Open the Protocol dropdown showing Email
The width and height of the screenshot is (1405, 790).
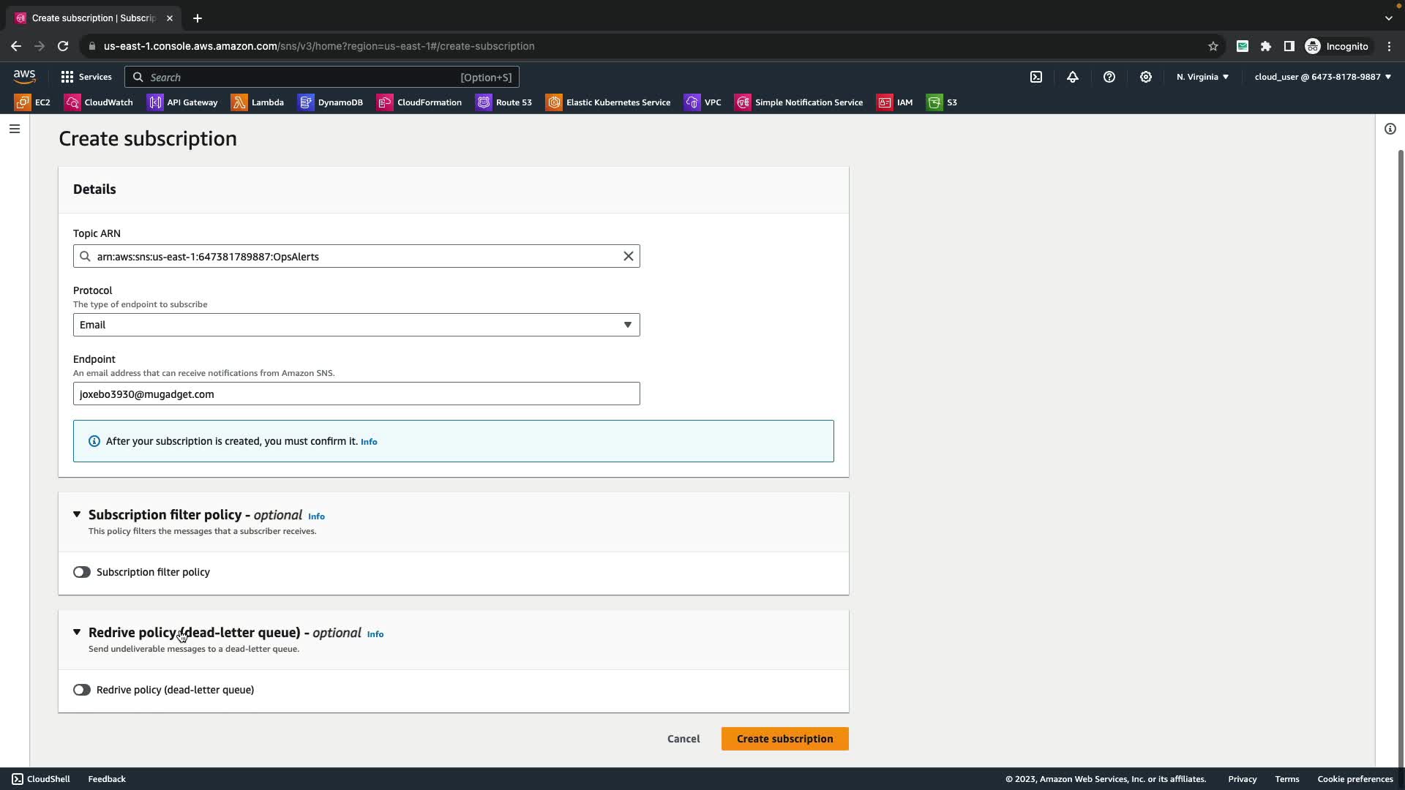pos(356,325)
